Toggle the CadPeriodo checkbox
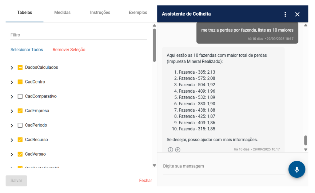Viewport: 315px width, 193px height. [20, 125]
